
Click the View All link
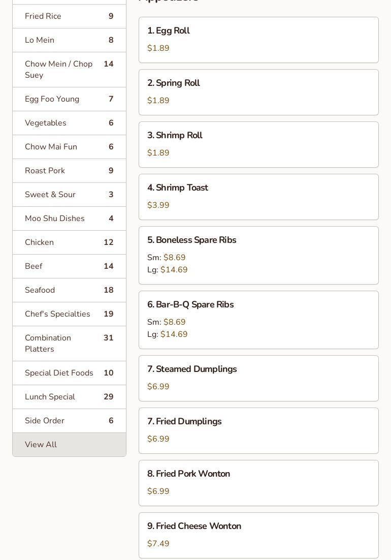click(69, 445)
